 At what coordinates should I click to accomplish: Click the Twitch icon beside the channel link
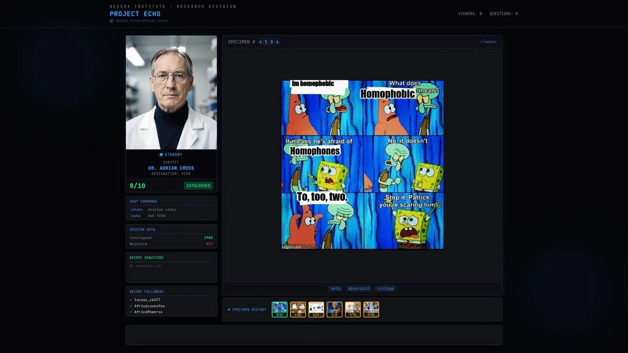112,21
